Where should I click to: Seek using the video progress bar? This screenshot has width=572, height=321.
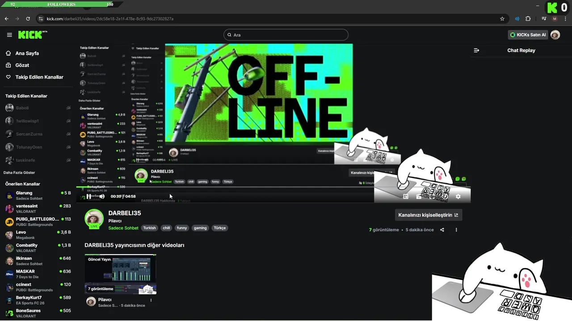click(273, 187)
